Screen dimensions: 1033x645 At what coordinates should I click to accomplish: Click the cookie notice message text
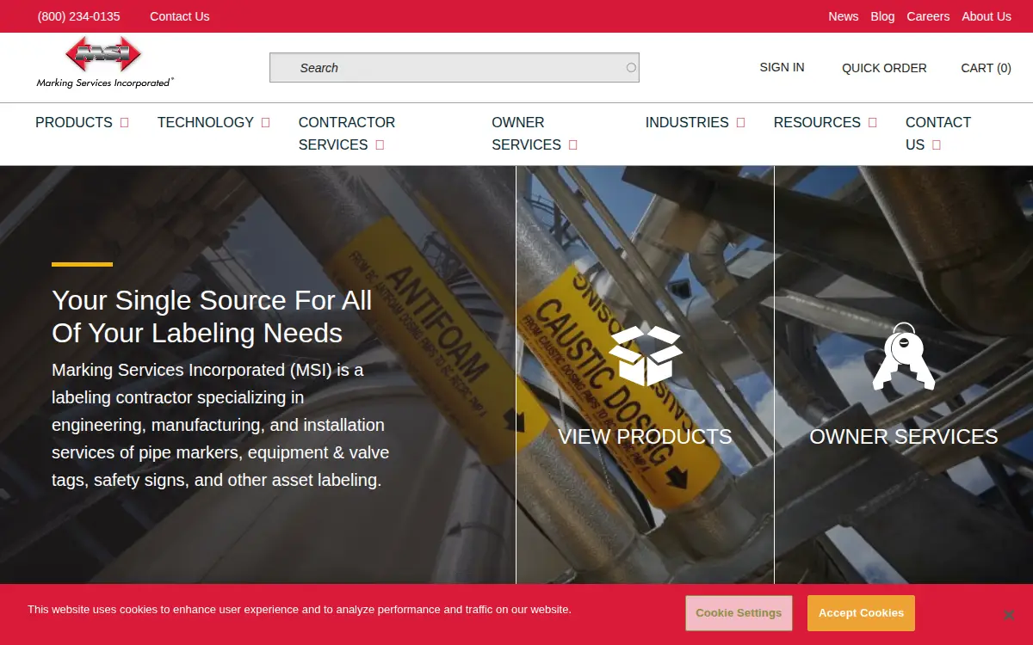click(x=300, y=610)
